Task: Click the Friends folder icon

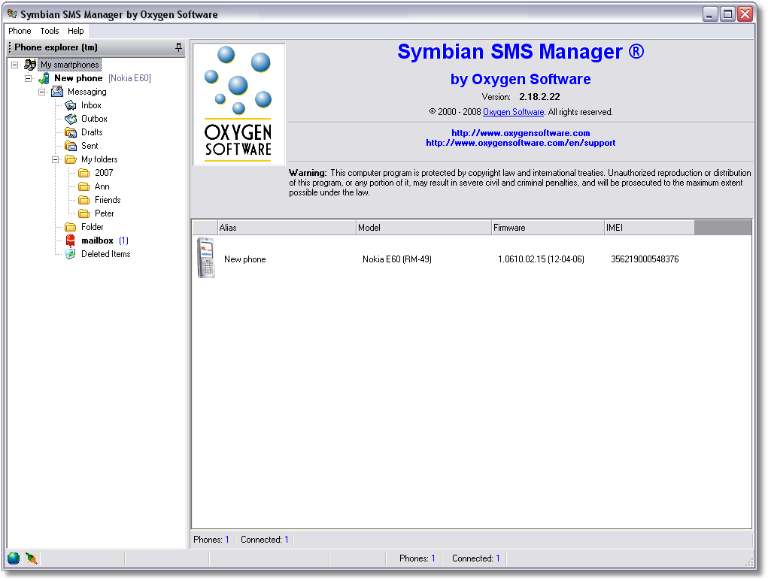Action: pos(84,200)
